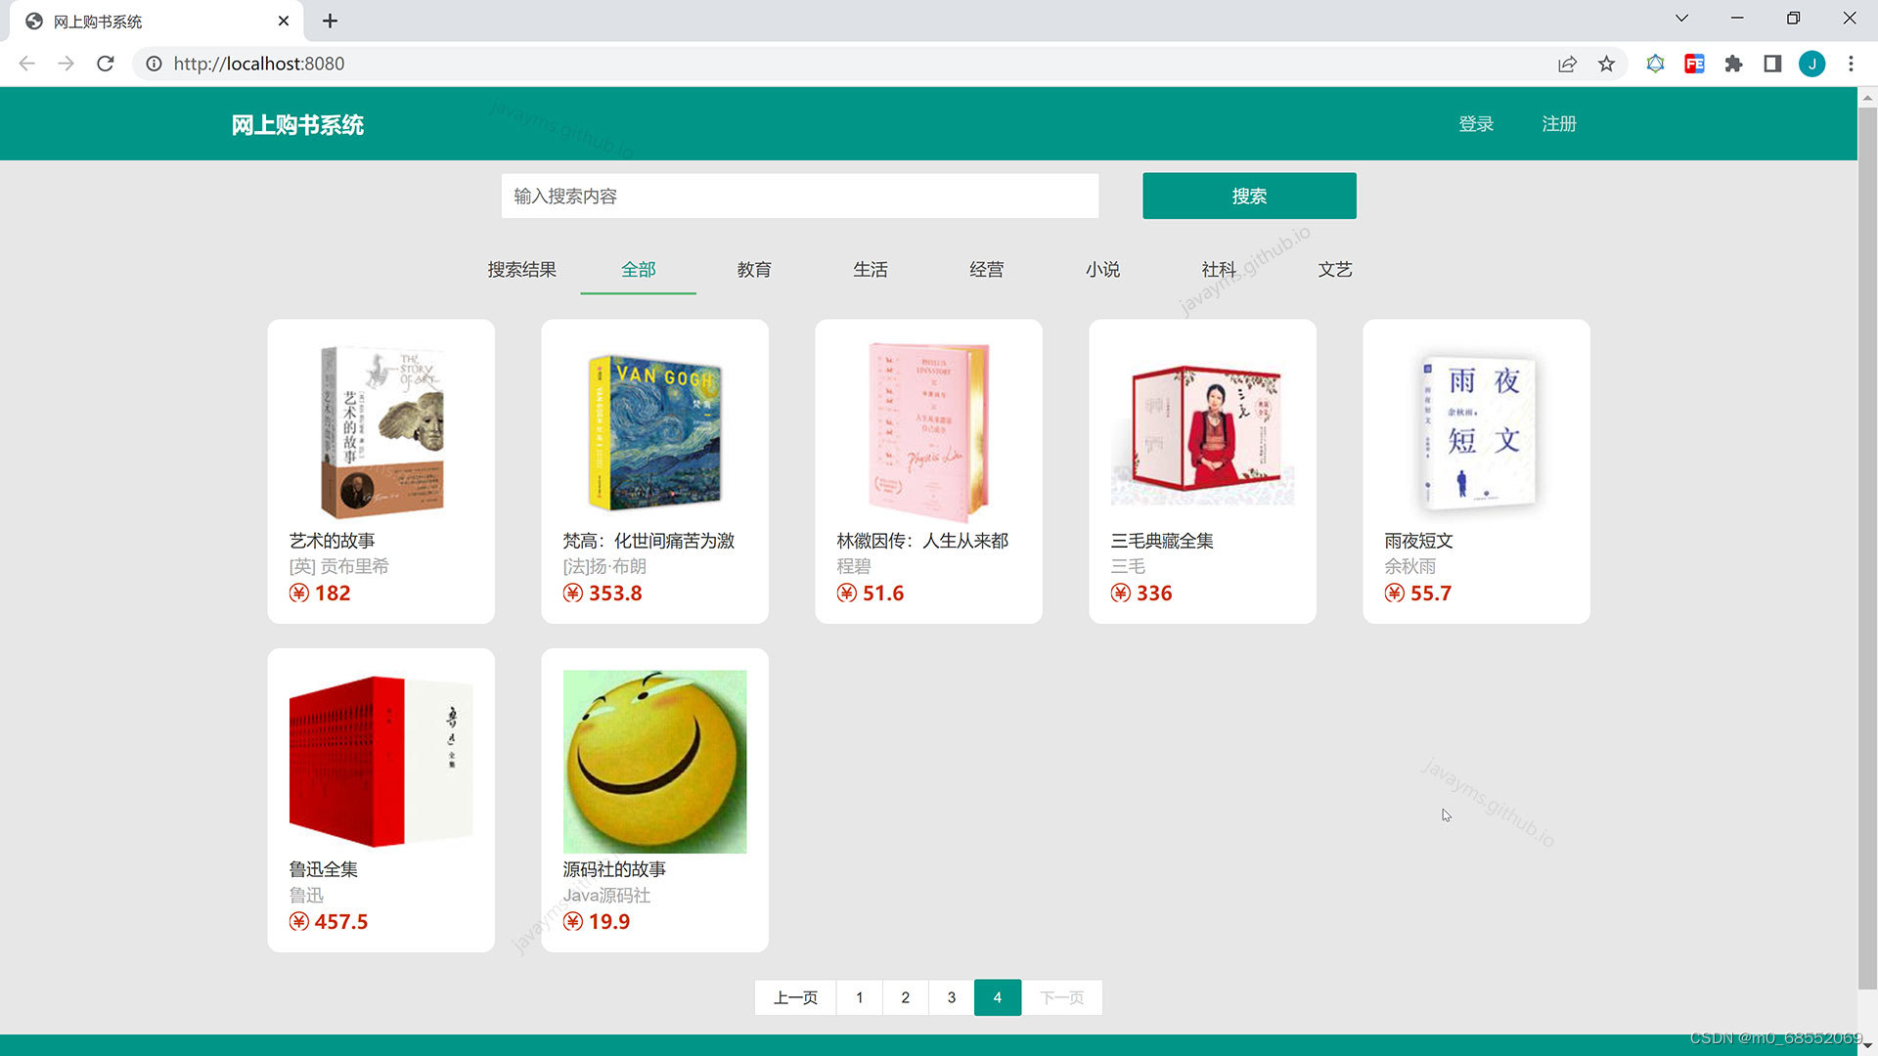1878x1056 pixels.
Task: Click the 网上购书系统 site title
Action: [x=297, y=125]
